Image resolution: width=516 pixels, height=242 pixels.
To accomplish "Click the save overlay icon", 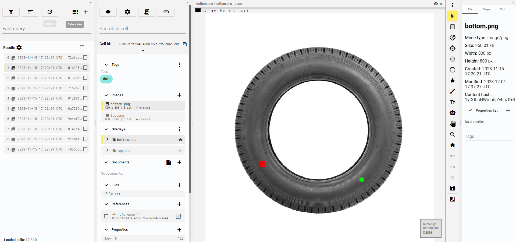I will coord(453,188).
